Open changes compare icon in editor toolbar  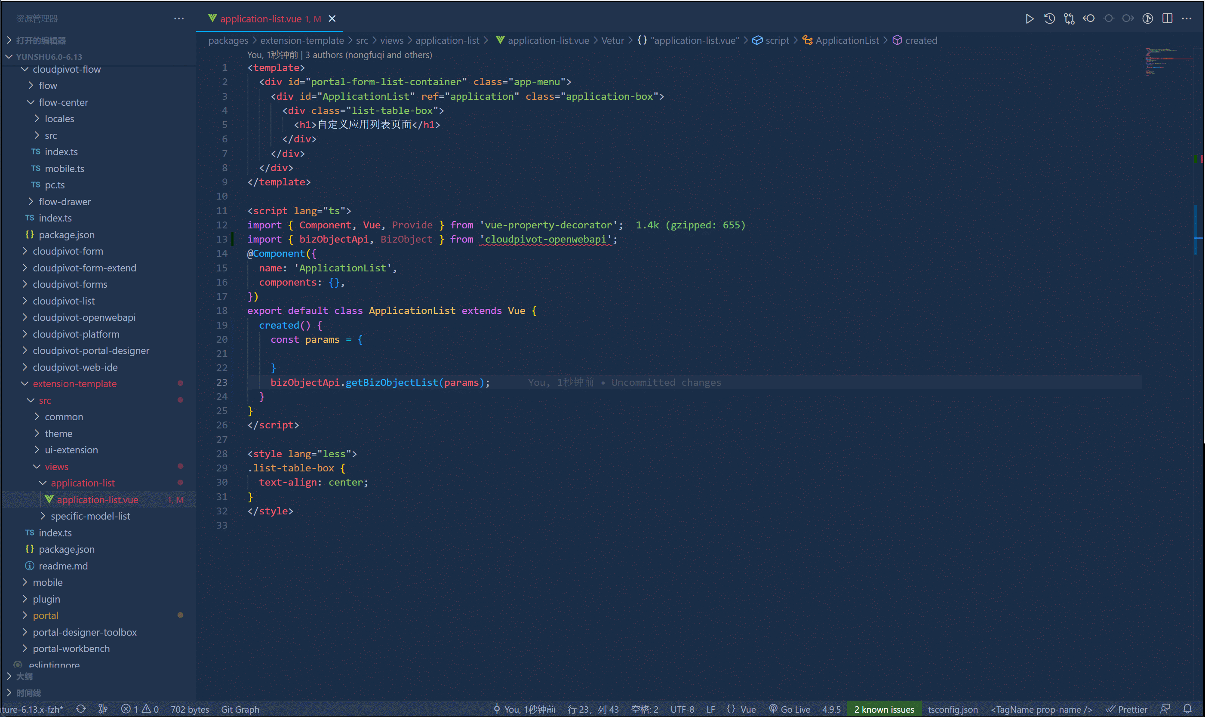[1069, 19]
